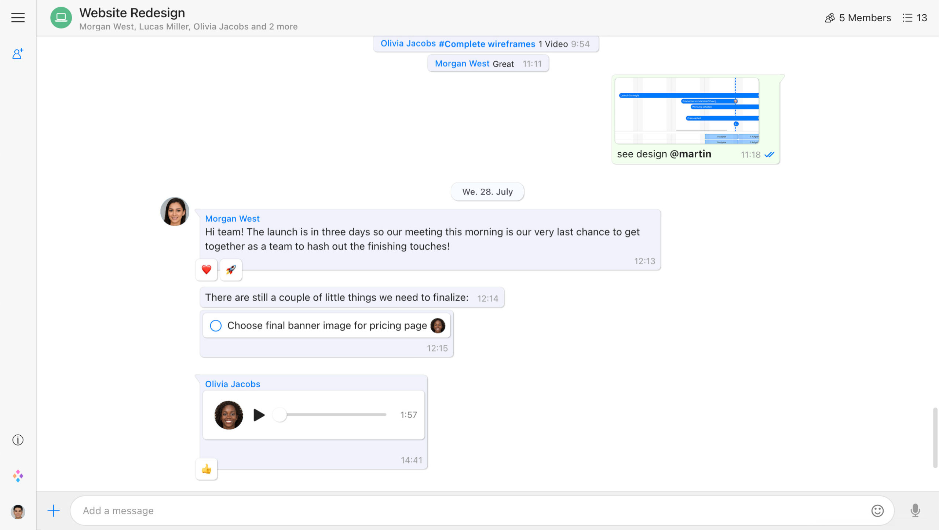Screen dimensions: 939x530
Task: Check off the banner image task
Action: point(216,326)
